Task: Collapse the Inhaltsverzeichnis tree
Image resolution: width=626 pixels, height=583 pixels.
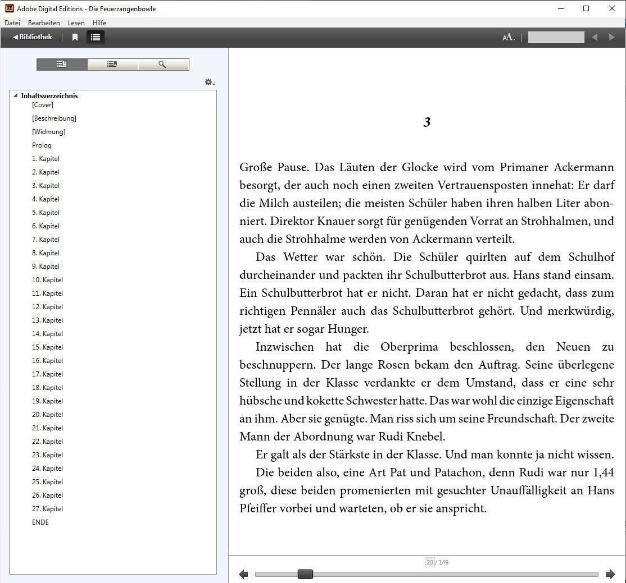Action: click(x=16, y=96)
